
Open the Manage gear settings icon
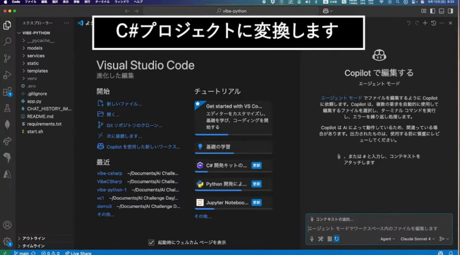(7, 242)
